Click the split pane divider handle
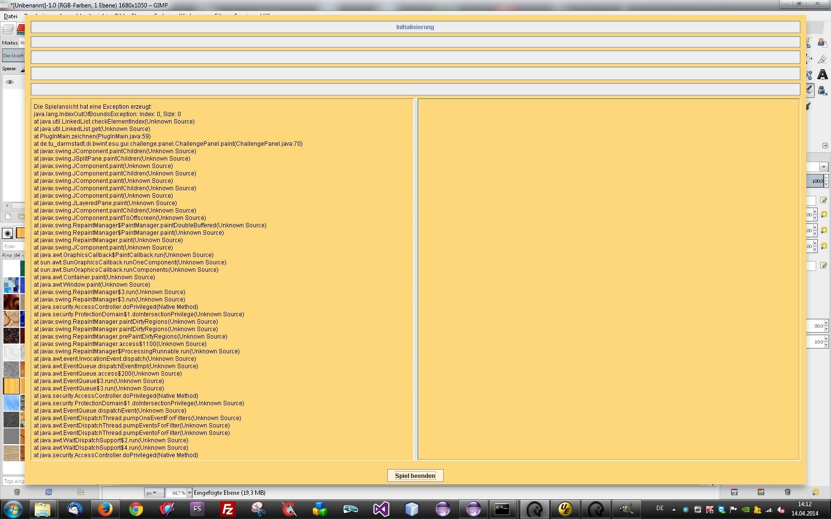Screen dimensions: 831x519 click(415, 279)
